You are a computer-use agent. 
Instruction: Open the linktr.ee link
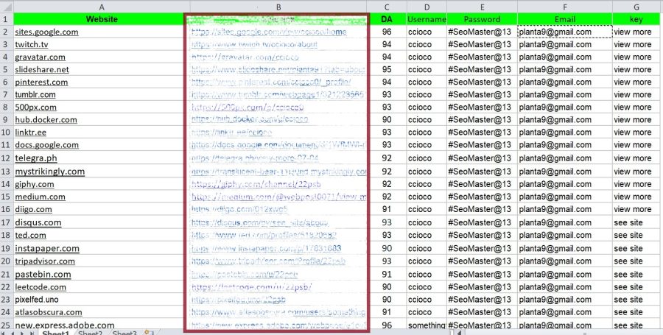[30, 133]
